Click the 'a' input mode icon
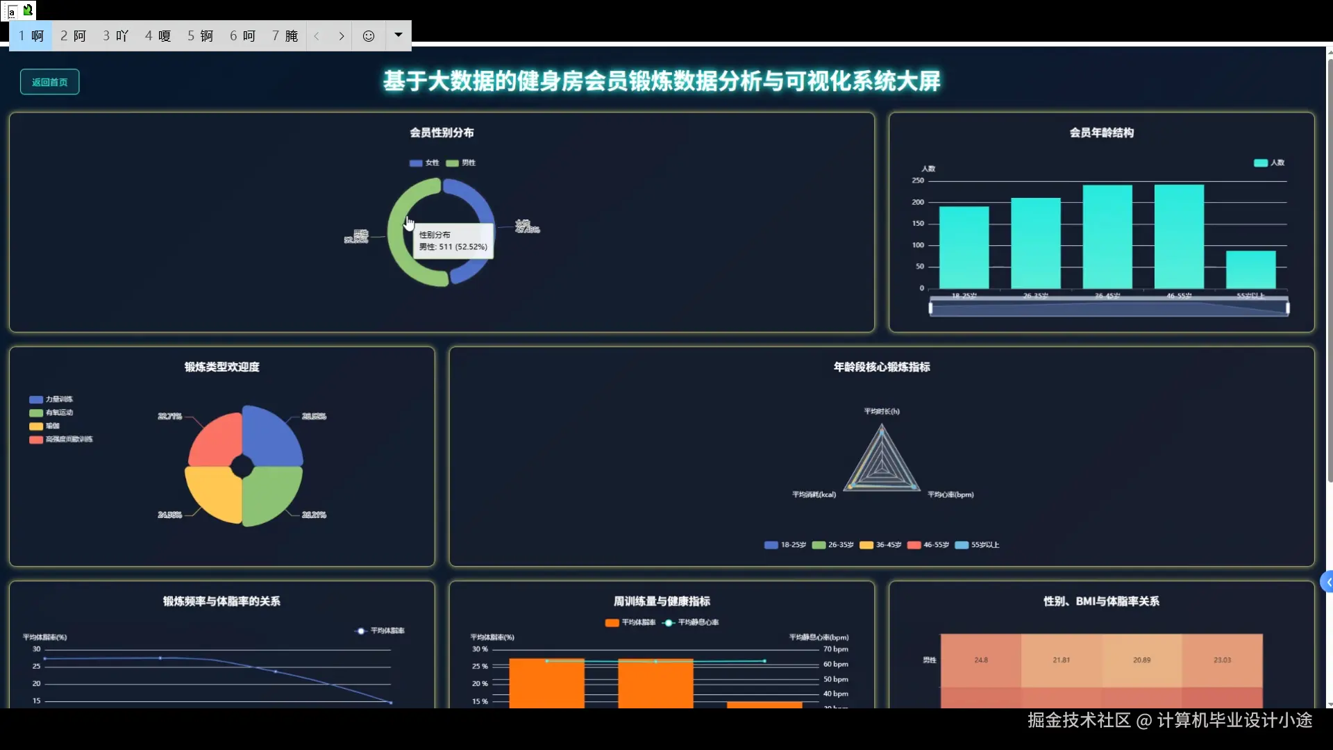The height and width of the screenshot is (750, 1333). click(12, 11)
